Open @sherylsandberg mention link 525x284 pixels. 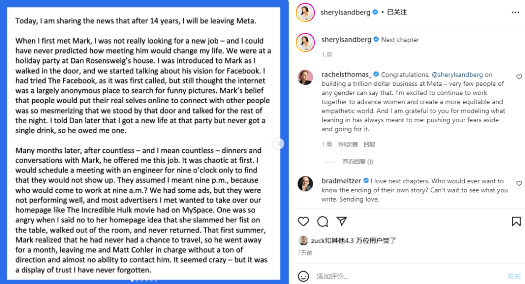457,75
